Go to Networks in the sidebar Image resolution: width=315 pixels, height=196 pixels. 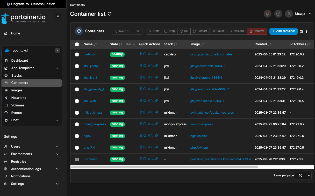(x=19, y=98)
